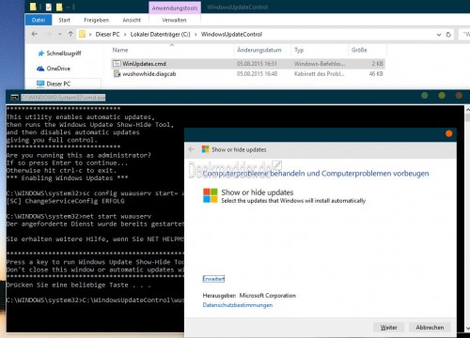This screenshot has width=470, height=338.
Task: Open the Freigeben ribbon tab
Action: (96, 20)
